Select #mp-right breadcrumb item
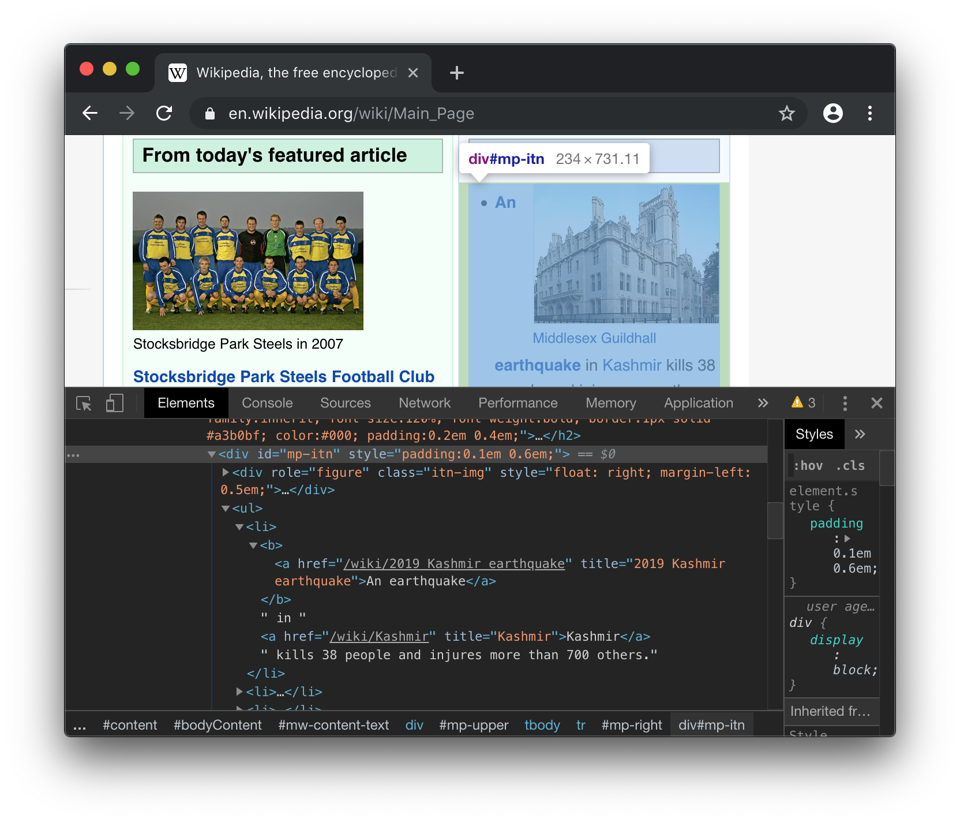Image resolution: width=960 pixels, height=822 pixels. tap(632, 725)
